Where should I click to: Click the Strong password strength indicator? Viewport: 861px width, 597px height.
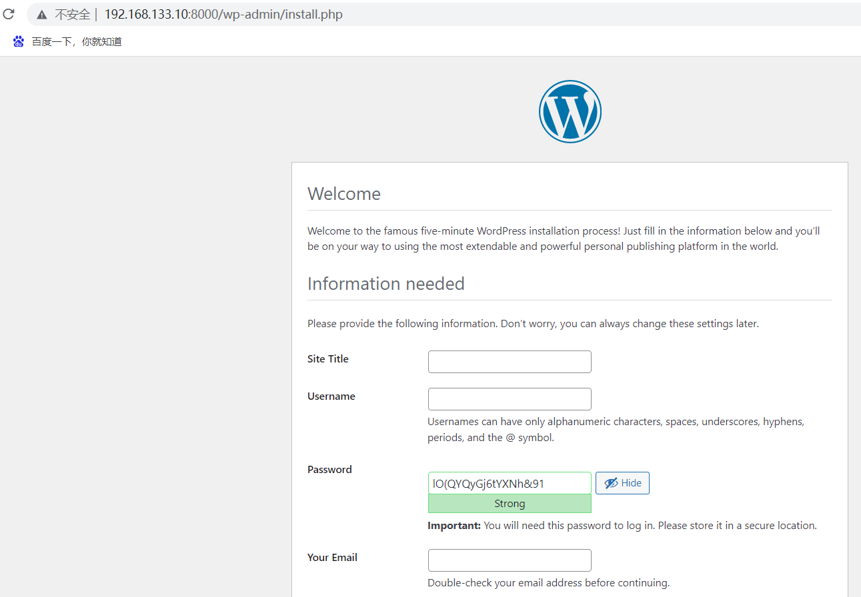pos(510,504)
